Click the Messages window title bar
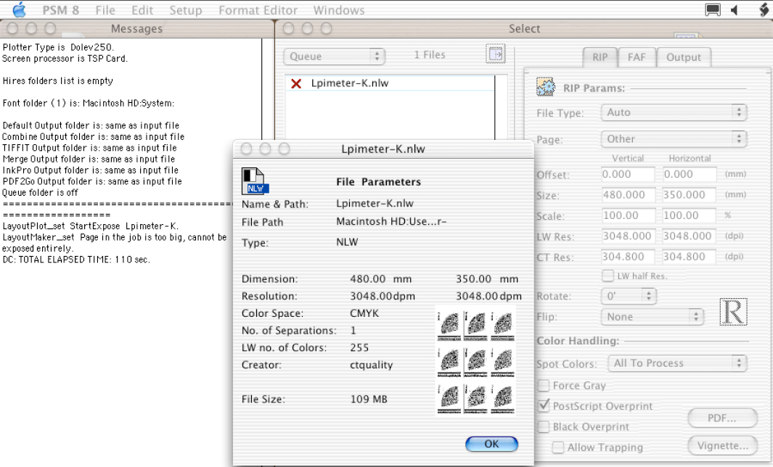The width and height of the screenshot is (773, 467). point(136,28)
